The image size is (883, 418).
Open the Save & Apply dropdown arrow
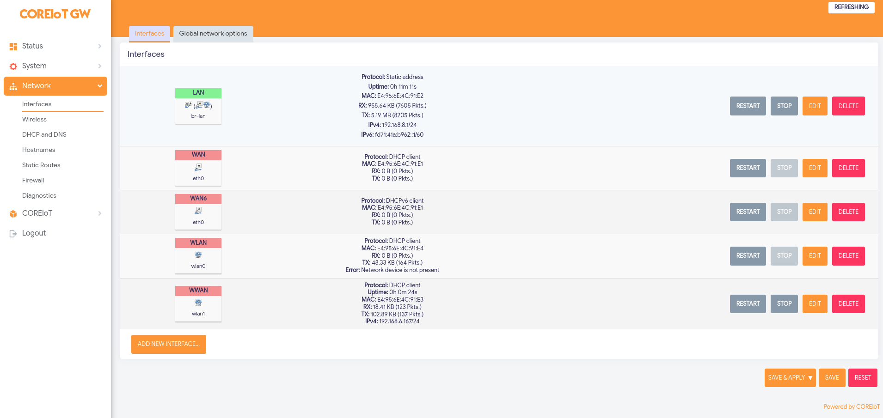pos(810,378)
